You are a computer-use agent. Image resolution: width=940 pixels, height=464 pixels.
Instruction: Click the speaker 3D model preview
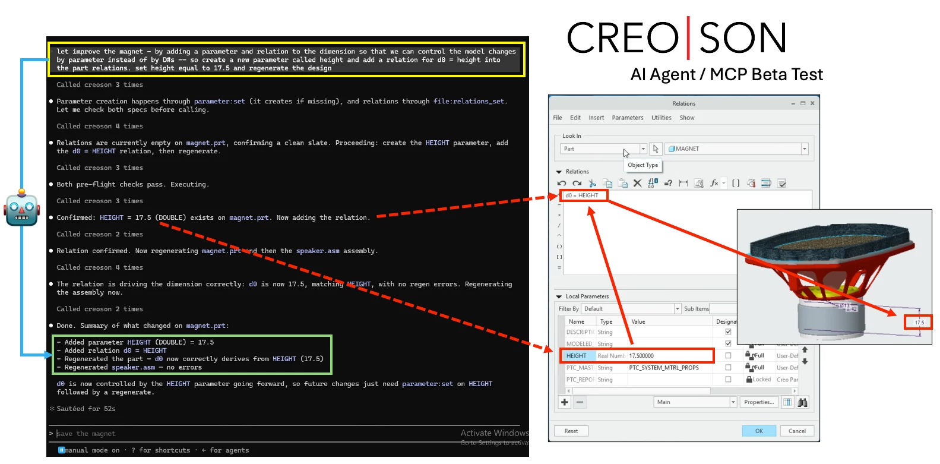(834, 276)
